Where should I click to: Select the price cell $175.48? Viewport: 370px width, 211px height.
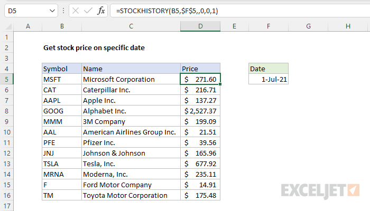(x=200, y=195)
